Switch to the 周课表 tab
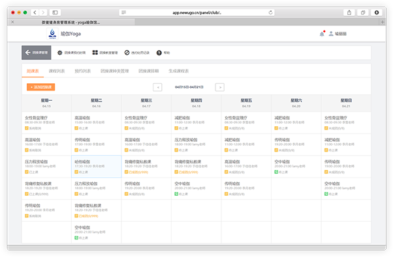Viewport: 393px width, 257px height. 33,71
